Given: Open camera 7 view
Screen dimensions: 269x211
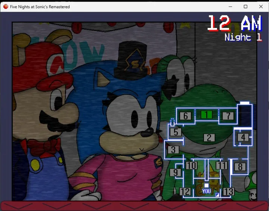Looking at the screenshot, I should pos(228,116).
